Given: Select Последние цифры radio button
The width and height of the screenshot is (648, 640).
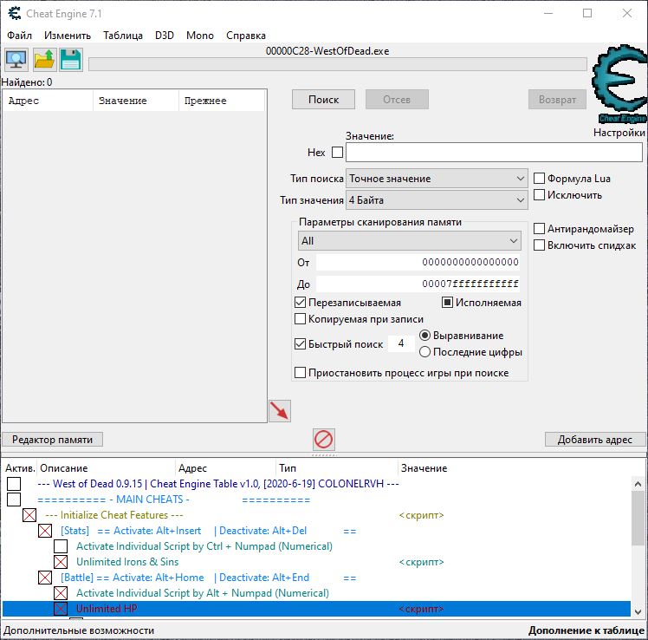Looking at the screenshot, I should point(424,351).
